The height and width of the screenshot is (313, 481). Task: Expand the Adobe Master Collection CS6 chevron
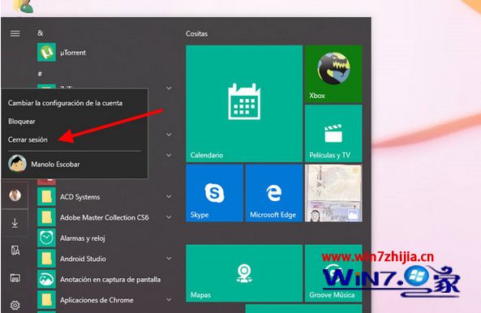click(x=169, y=217)
